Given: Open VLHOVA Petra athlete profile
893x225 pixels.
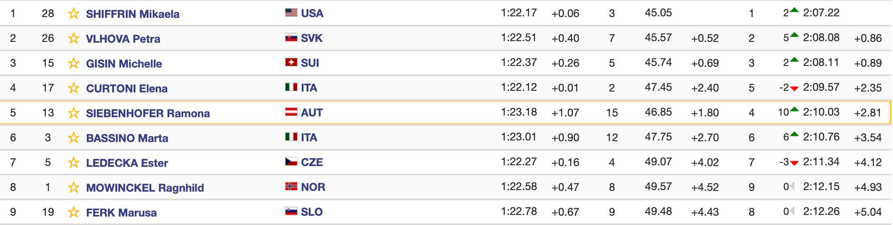Looking at the screenshot, I should pyautogui.click(x=123, y=39).
